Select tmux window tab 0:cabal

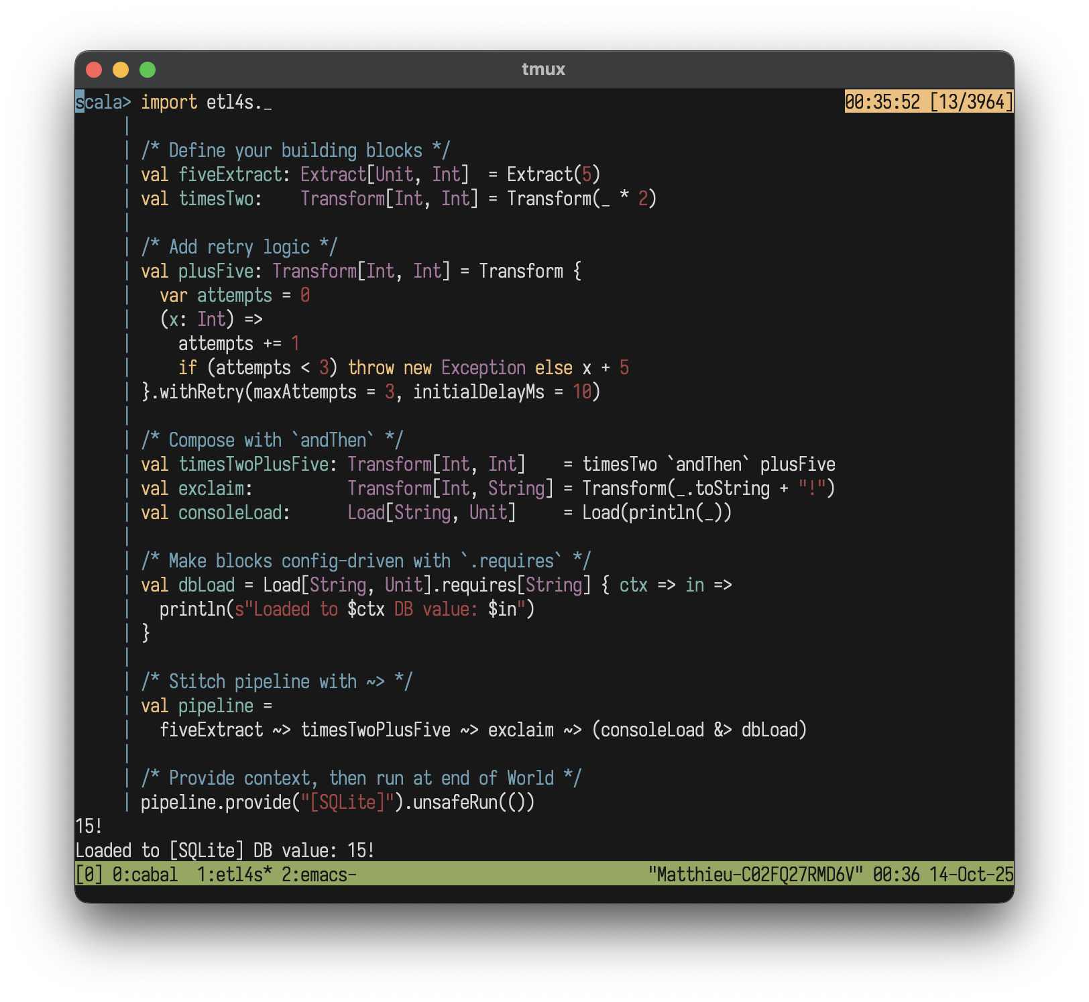145,875
